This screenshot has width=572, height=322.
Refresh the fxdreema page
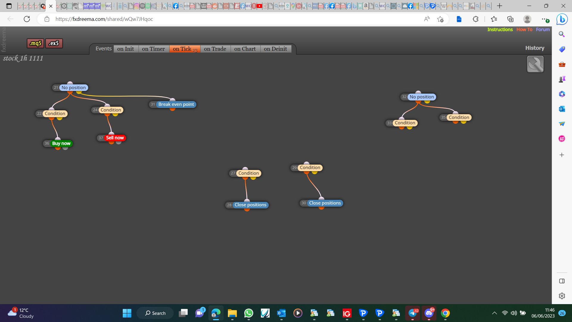tap(27, 19)
